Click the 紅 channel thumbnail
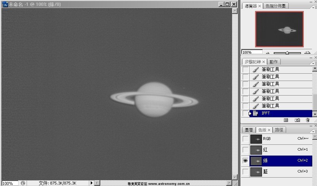 256,150
